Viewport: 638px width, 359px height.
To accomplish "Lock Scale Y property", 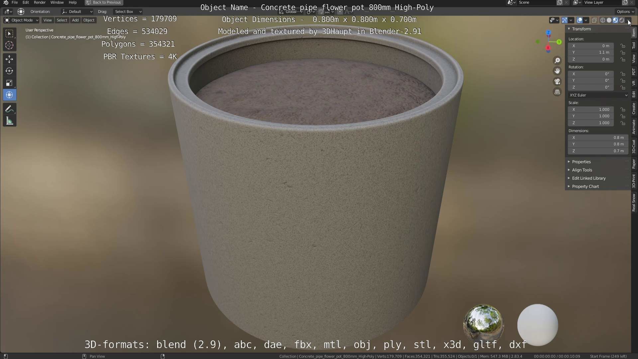I will coord(623,116).
